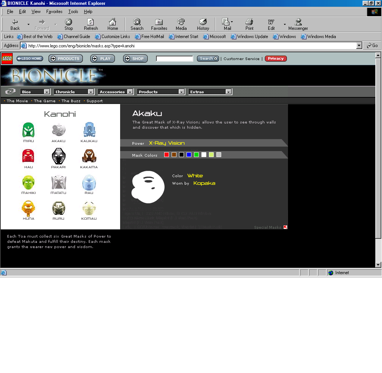382x373 pixels.
Task: Open the Edit menu in menu bar
Action: tap(22, 12)
